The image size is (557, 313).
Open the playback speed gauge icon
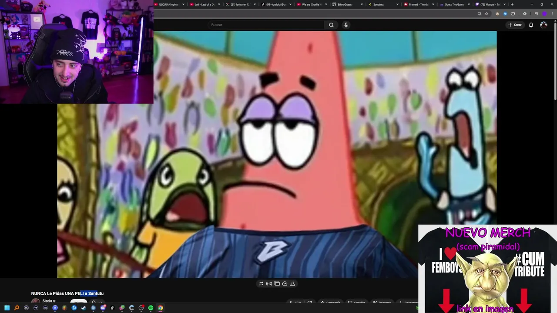coord(285,283)
